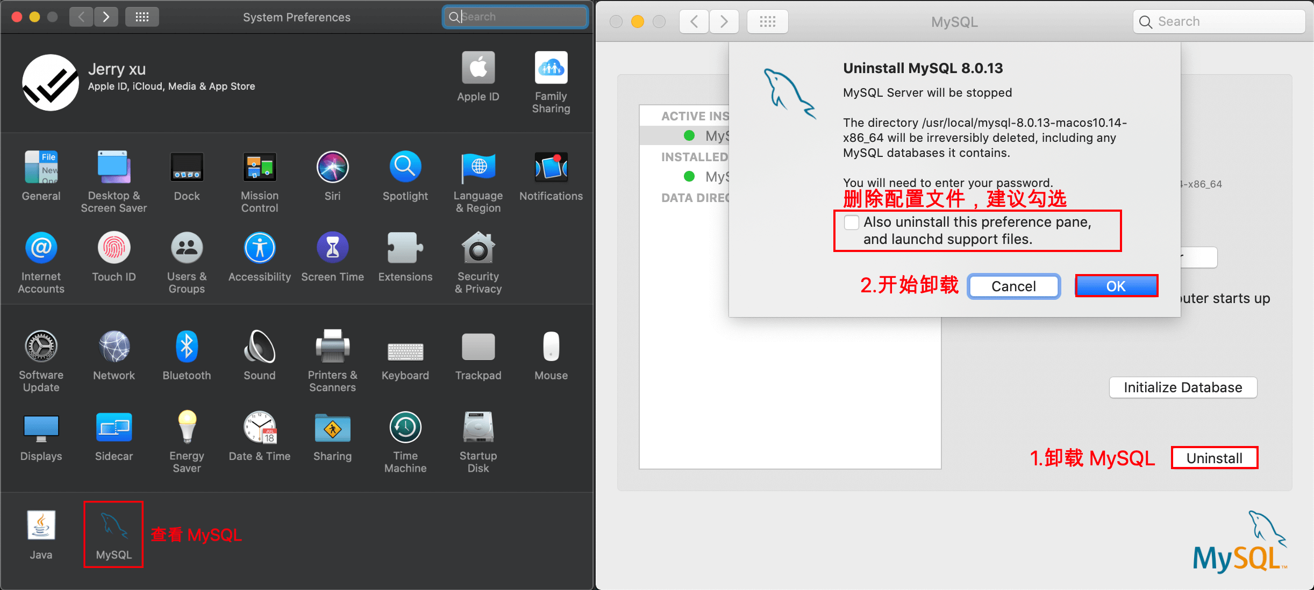Go back in MySQL window toolbar
This screenshot has width=1314, height=590.
(x=694, y=21)
